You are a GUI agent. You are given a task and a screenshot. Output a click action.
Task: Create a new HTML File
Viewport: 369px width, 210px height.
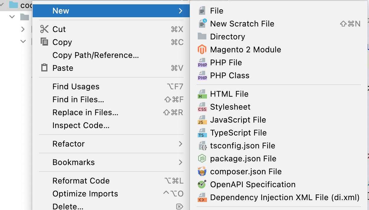point(228,94)
